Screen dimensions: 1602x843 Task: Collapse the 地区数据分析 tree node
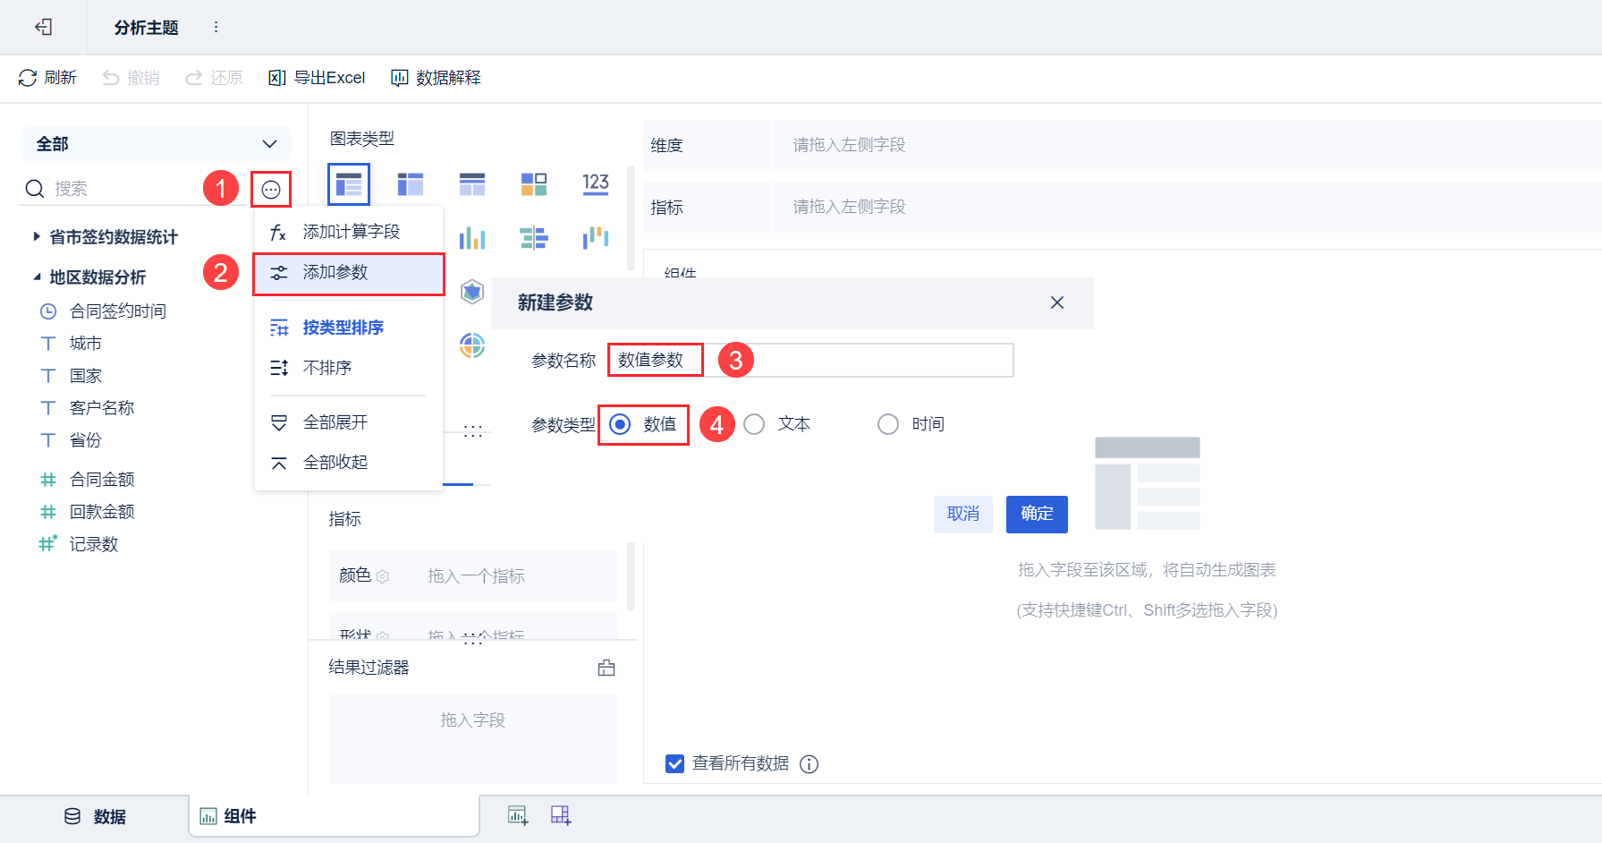tap(37, 277)
